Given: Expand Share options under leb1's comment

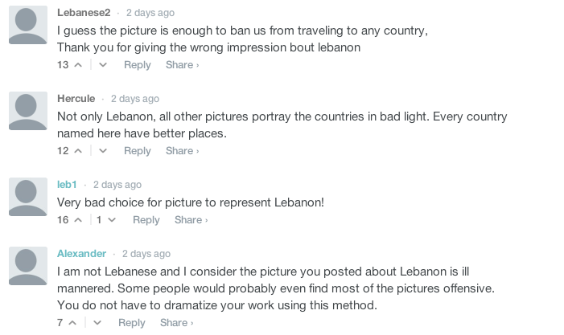Looking at the screenshot, I should pos(191,220).
